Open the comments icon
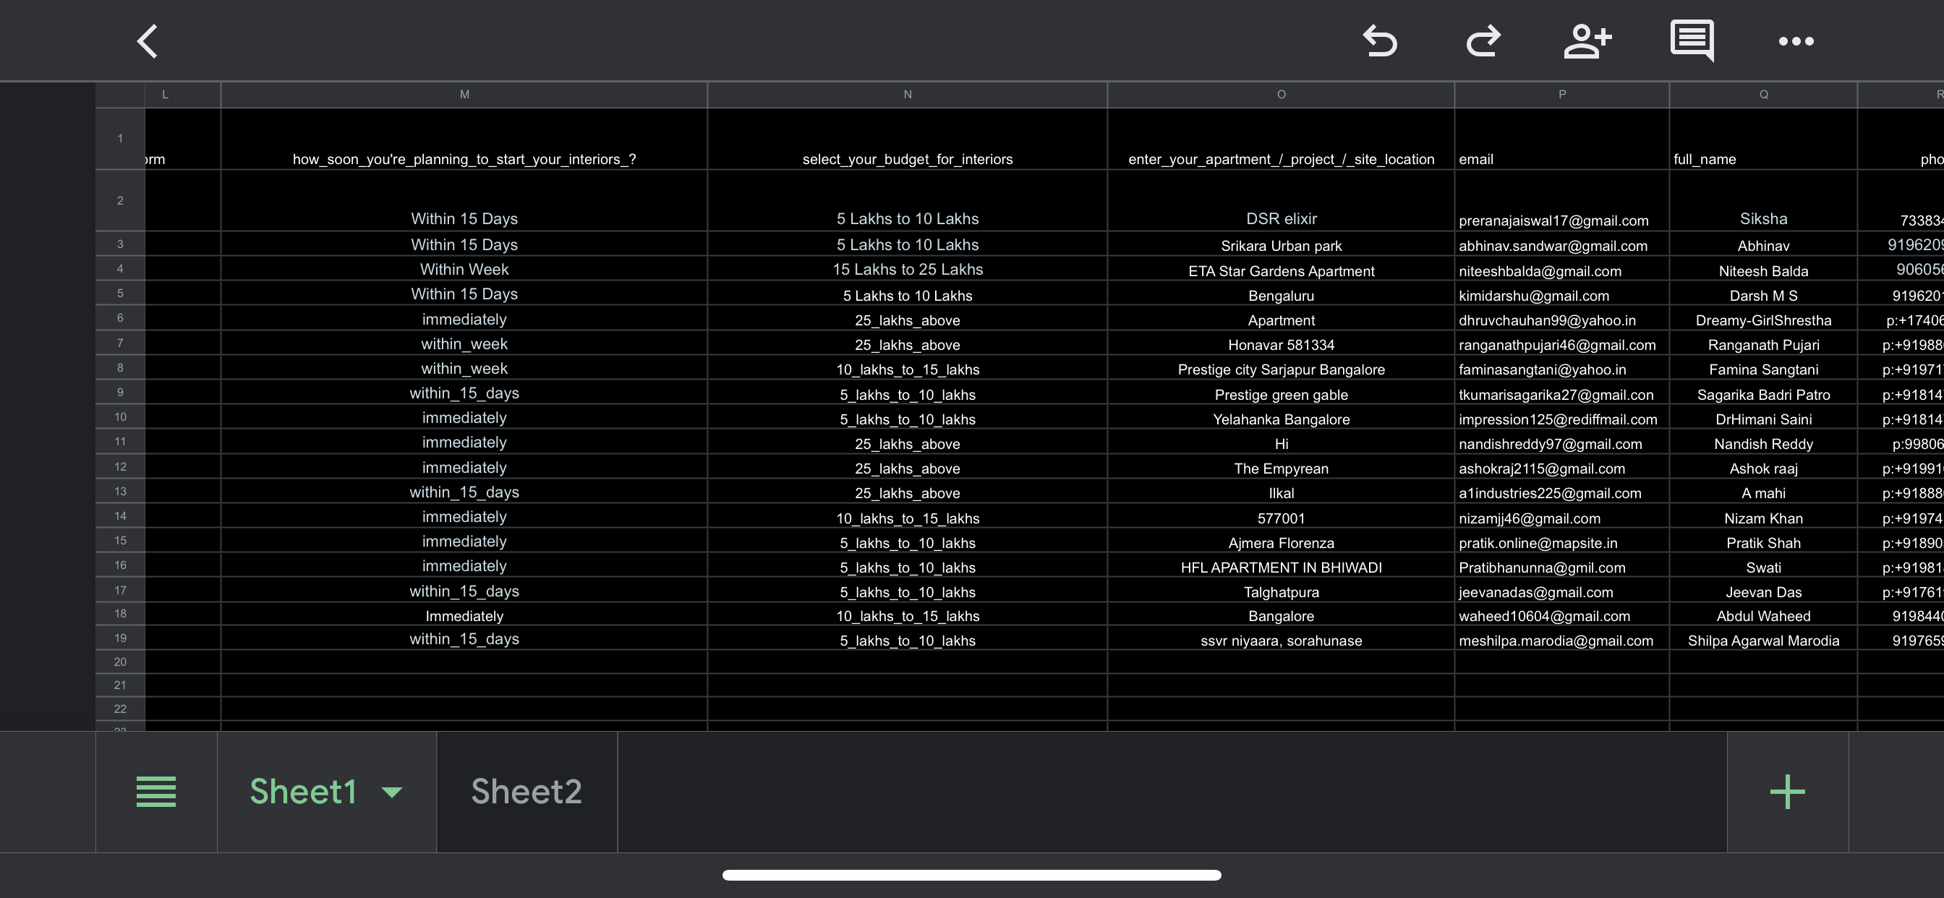The width and height of the screenshot is (1944, 898). click(1691, 40)
